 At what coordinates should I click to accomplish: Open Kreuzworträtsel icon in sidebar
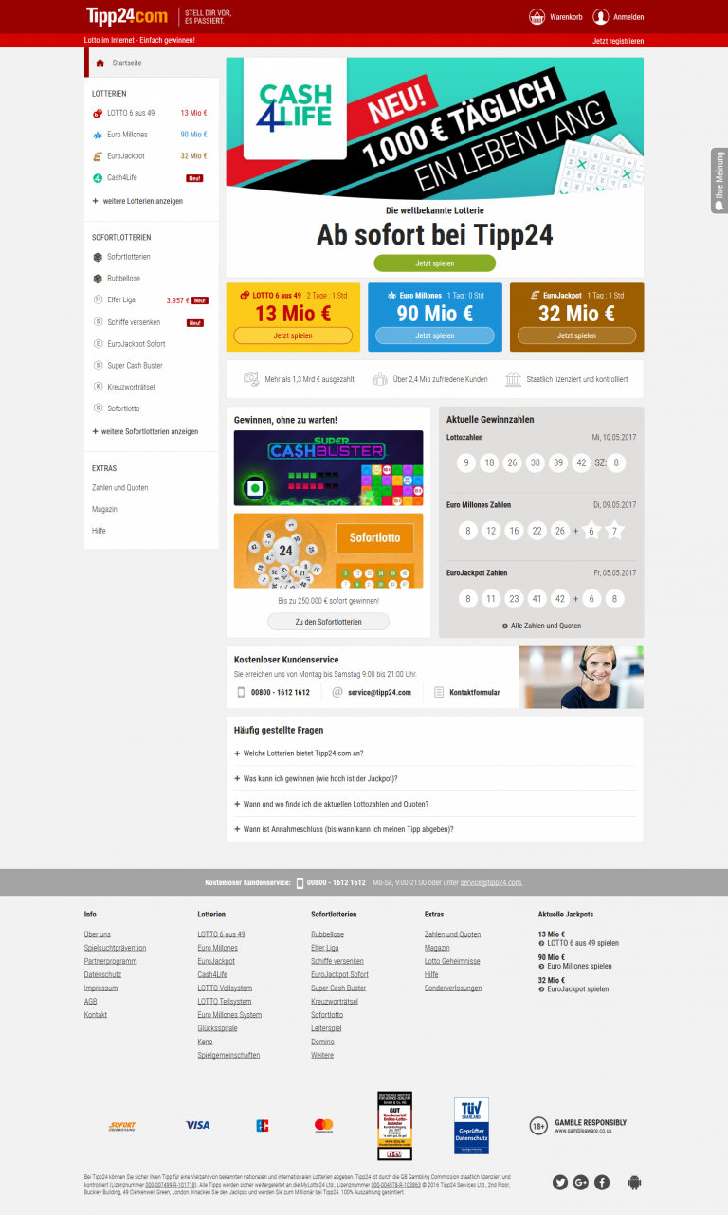[98, 387]
